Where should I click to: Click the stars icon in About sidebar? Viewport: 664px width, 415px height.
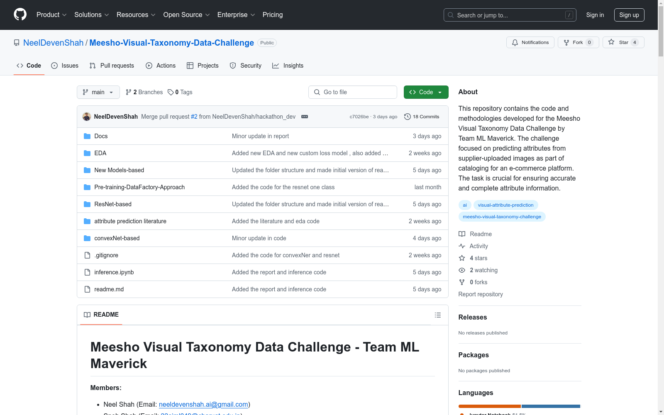pos(462,258)
